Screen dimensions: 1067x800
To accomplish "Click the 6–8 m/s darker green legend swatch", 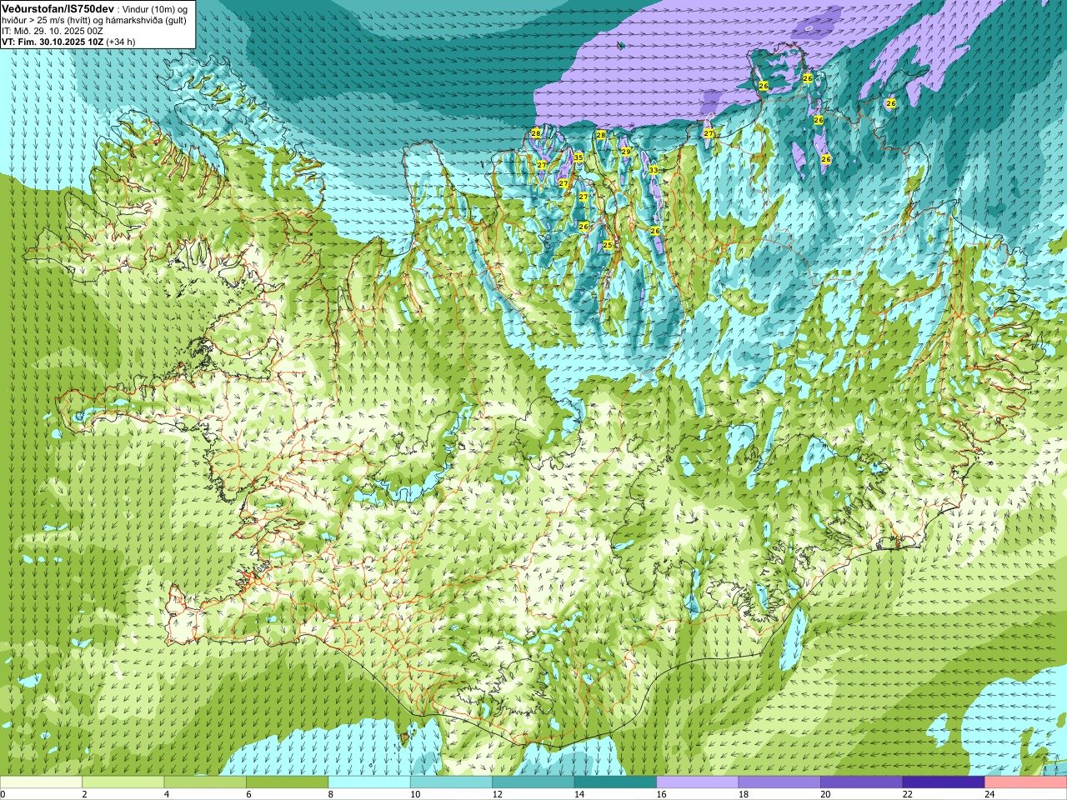I will pyautogui.click(x=287, y=782).
